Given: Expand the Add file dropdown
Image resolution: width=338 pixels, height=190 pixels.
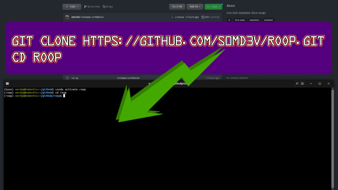Looking at the screenshot, I should tap(195, 7).
